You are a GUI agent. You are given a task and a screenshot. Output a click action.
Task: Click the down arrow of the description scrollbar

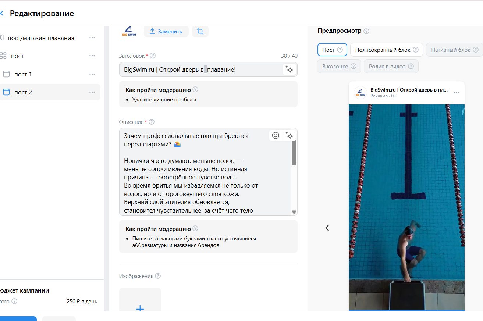coord(294,212)
